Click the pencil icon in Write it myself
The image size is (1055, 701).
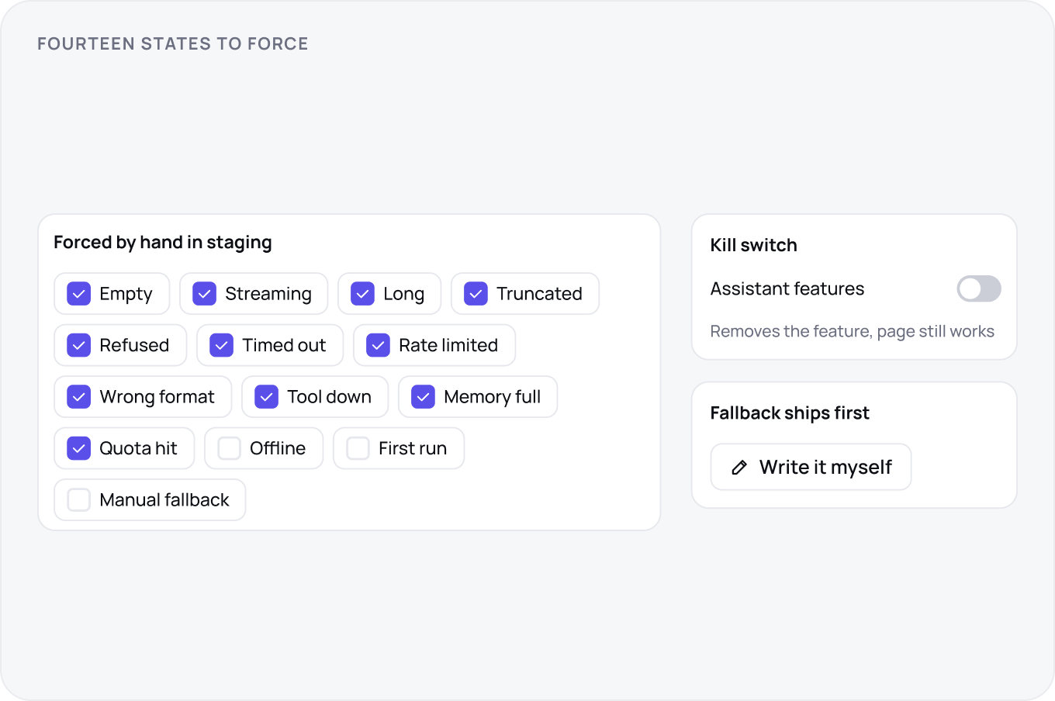[x=740, y=468]
